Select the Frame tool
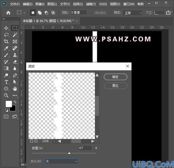This screenshot has height=168, width=174. tap(15, 41)
